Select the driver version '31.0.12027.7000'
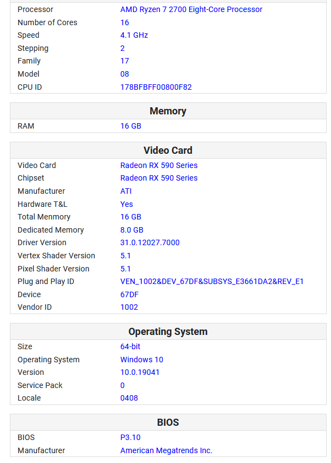The height and width of the screenshot is (463, 331). tap(150, 242)
